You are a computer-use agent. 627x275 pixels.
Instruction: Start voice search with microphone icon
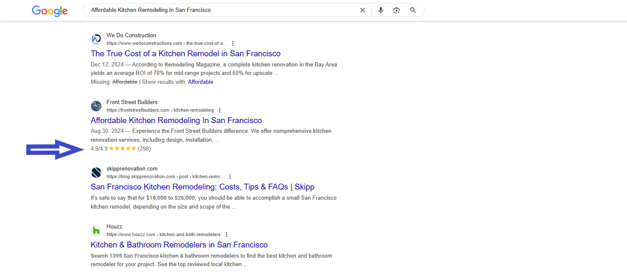[381, 10]
